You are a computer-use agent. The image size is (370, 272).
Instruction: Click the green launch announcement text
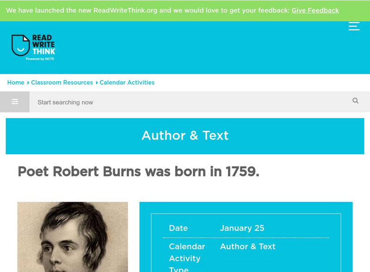click(148, 10)
